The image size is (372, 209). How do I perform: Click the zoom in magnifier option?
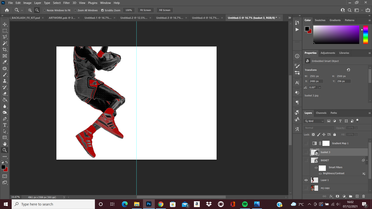(x=30, y=10)
